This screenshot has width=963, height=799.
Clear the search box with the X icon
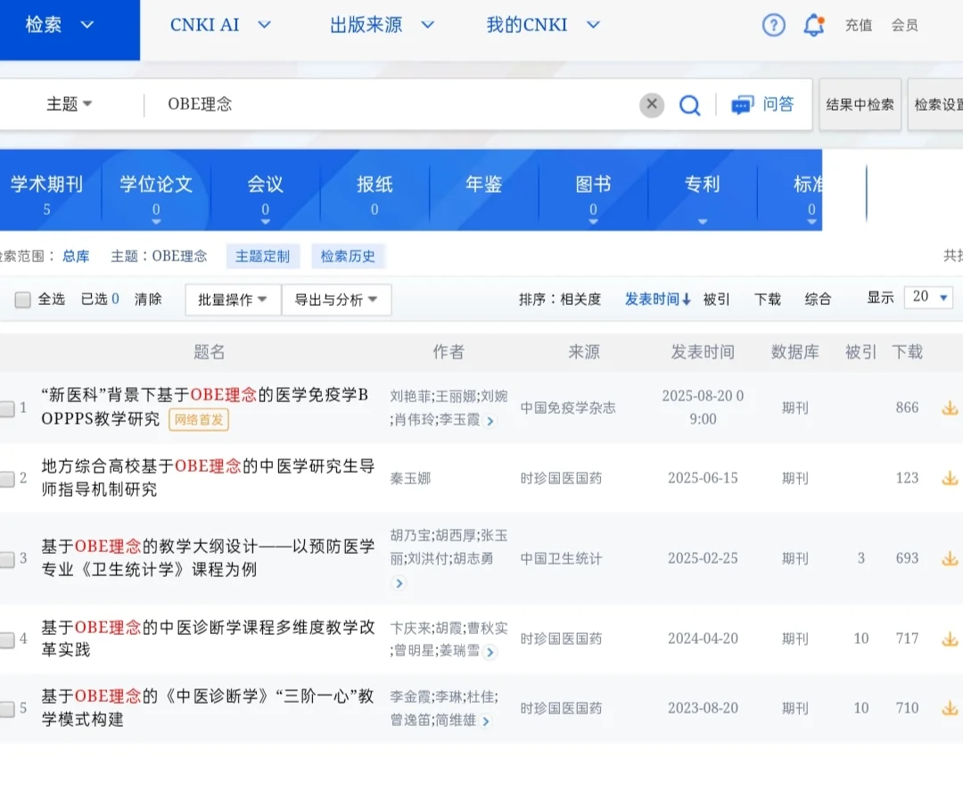[652, 104]
